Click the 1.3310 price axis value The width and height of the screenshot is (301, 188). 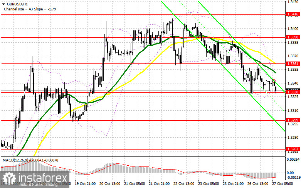(x=293, y=110)
